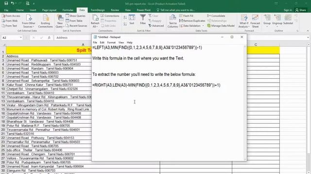Viewport: 311px width, 174px height.
Task: Click Connections in ribbon
Action: coord(110,16)
